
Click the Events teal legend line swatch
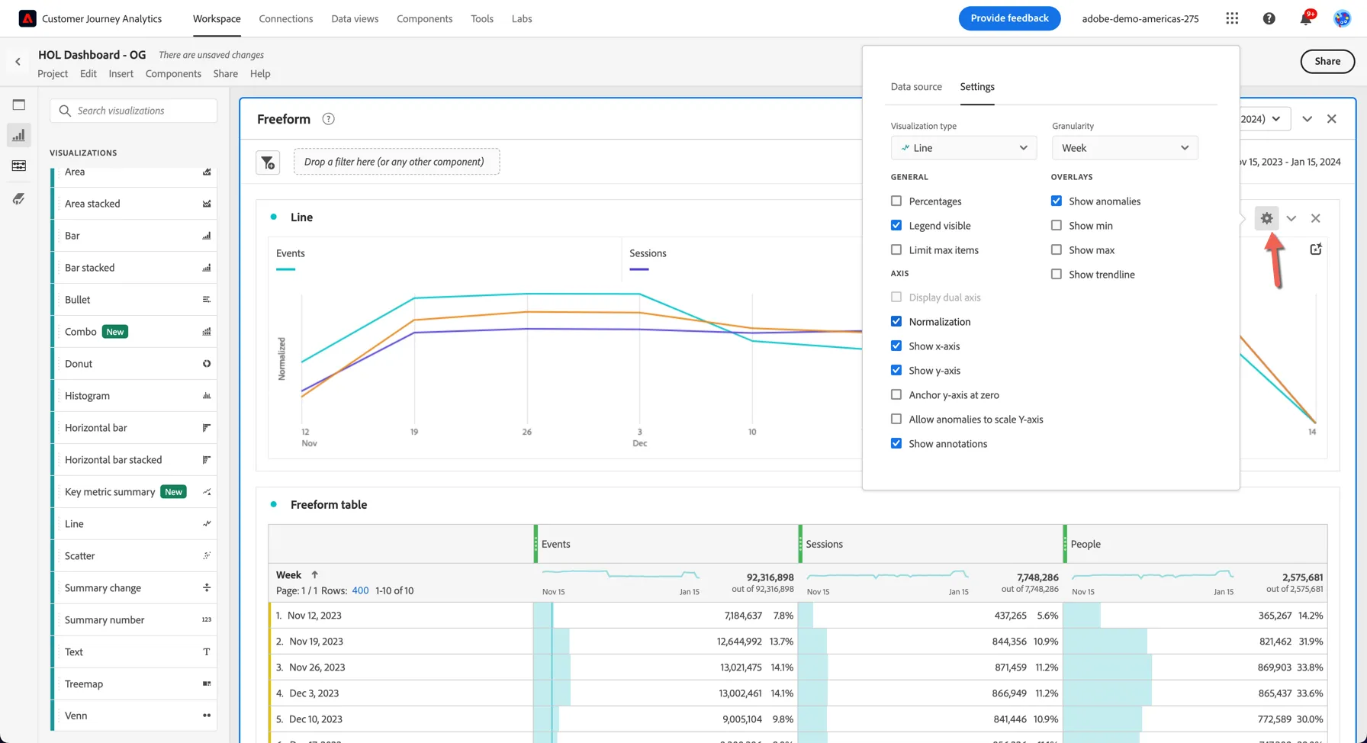pyautogui.click(x=285, y=269)
